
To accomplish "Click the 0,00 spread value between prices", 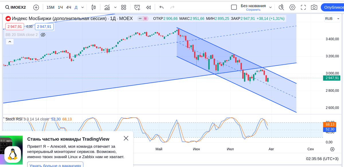I will pyautogui.click(x=30, y=27).
